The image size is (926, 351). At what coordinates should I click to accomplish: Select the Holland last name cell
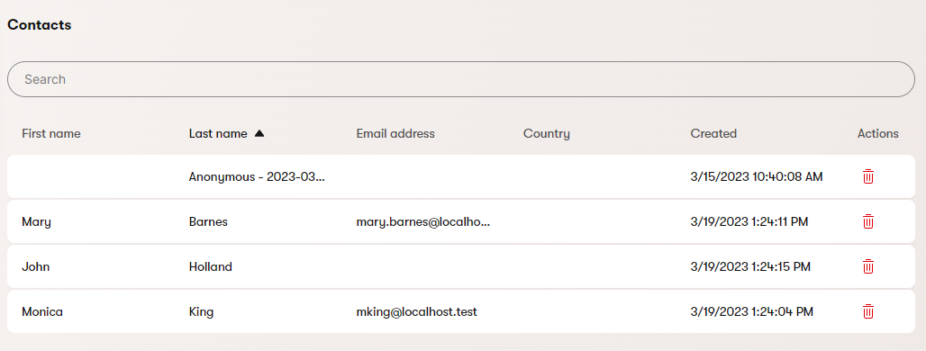(x=210, y=266)
